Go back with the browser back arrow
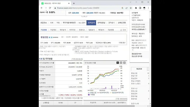This screenshot has height=107, width=190. pyautogui.click(x=42, y=8)
